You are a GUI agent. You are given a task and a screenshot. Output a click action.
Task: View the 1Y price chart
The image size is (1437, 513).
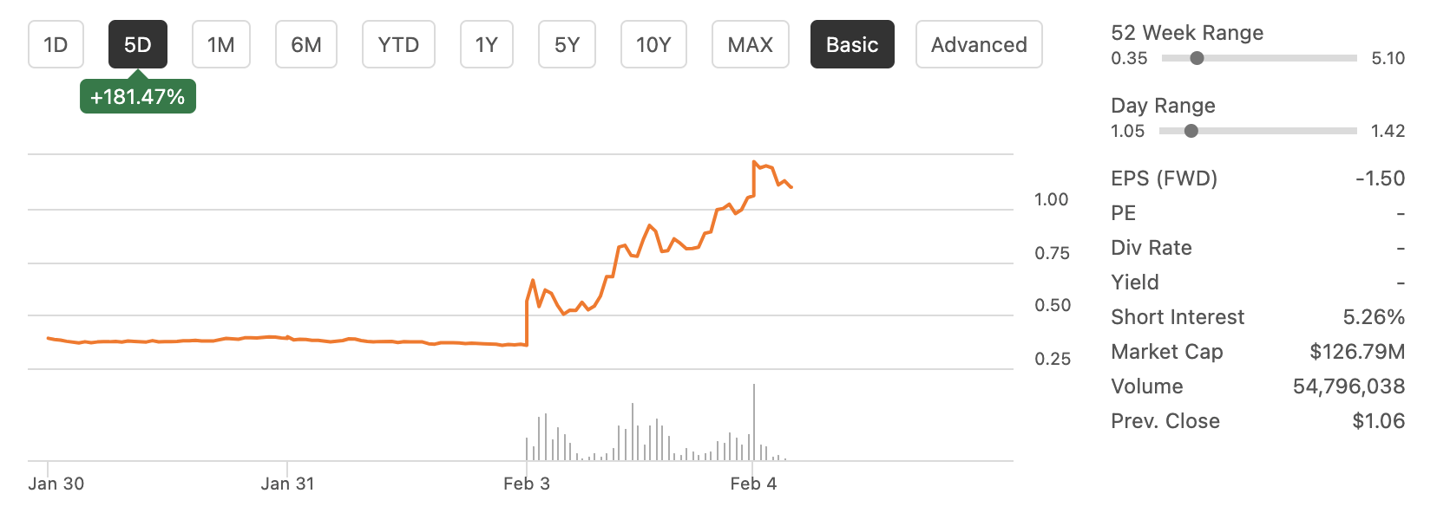click(487, 44)
